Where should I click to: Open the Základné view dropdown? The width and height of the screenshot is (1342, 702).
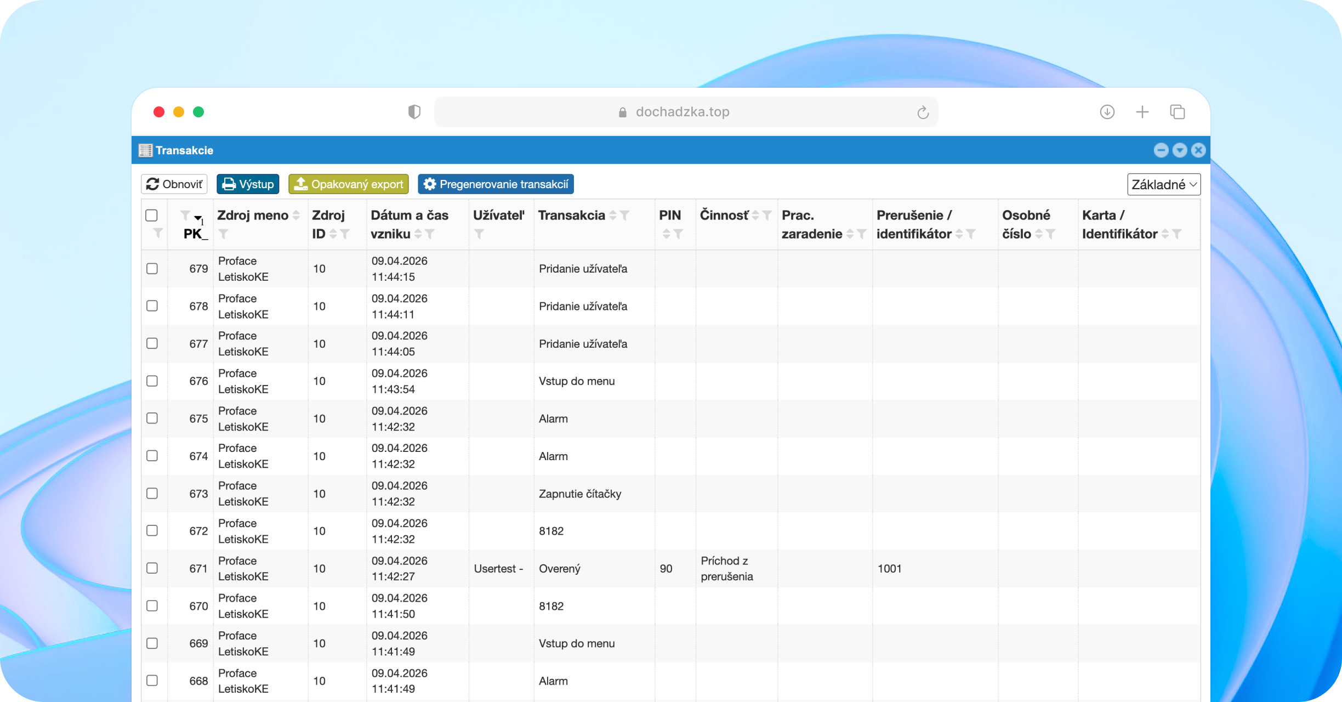tap(1164, 184)
